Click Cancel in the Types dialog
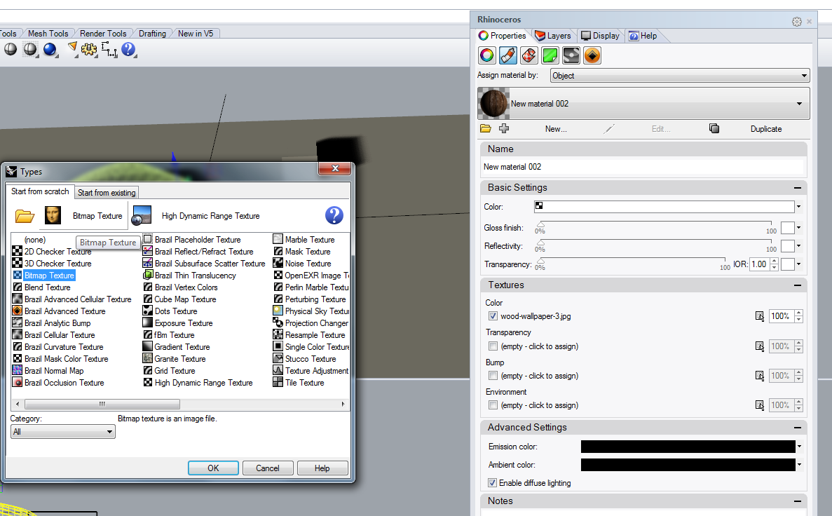 coord(268,468)
